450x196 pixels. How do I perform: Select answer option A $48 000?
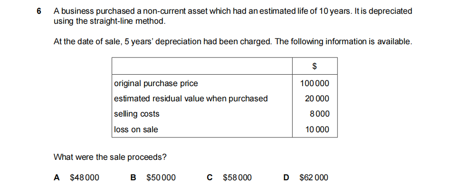[x=77, y=177]
